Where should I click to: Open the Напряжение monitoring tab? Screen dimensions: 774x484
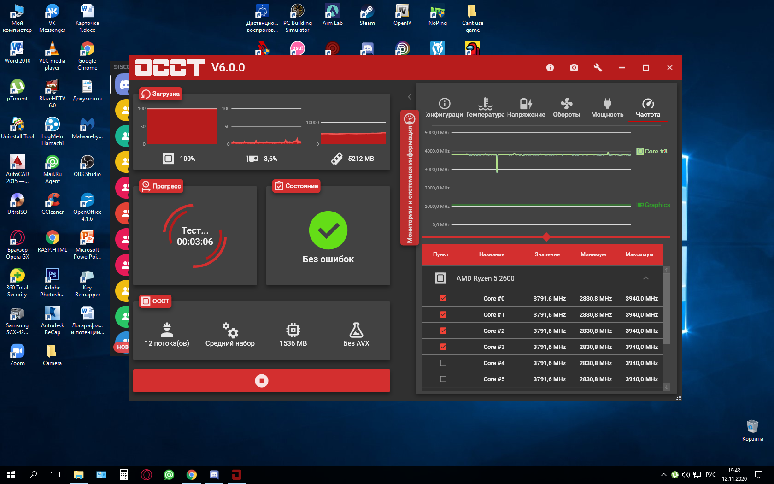(526, 108)
